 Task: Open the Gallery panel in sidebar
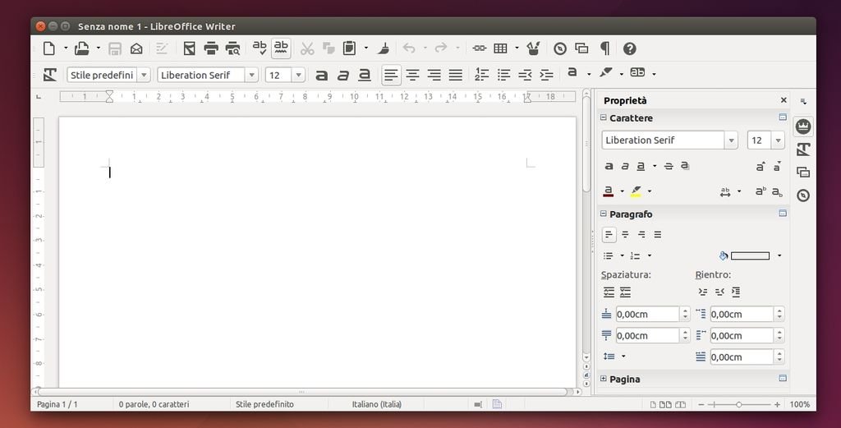(803, 172)
